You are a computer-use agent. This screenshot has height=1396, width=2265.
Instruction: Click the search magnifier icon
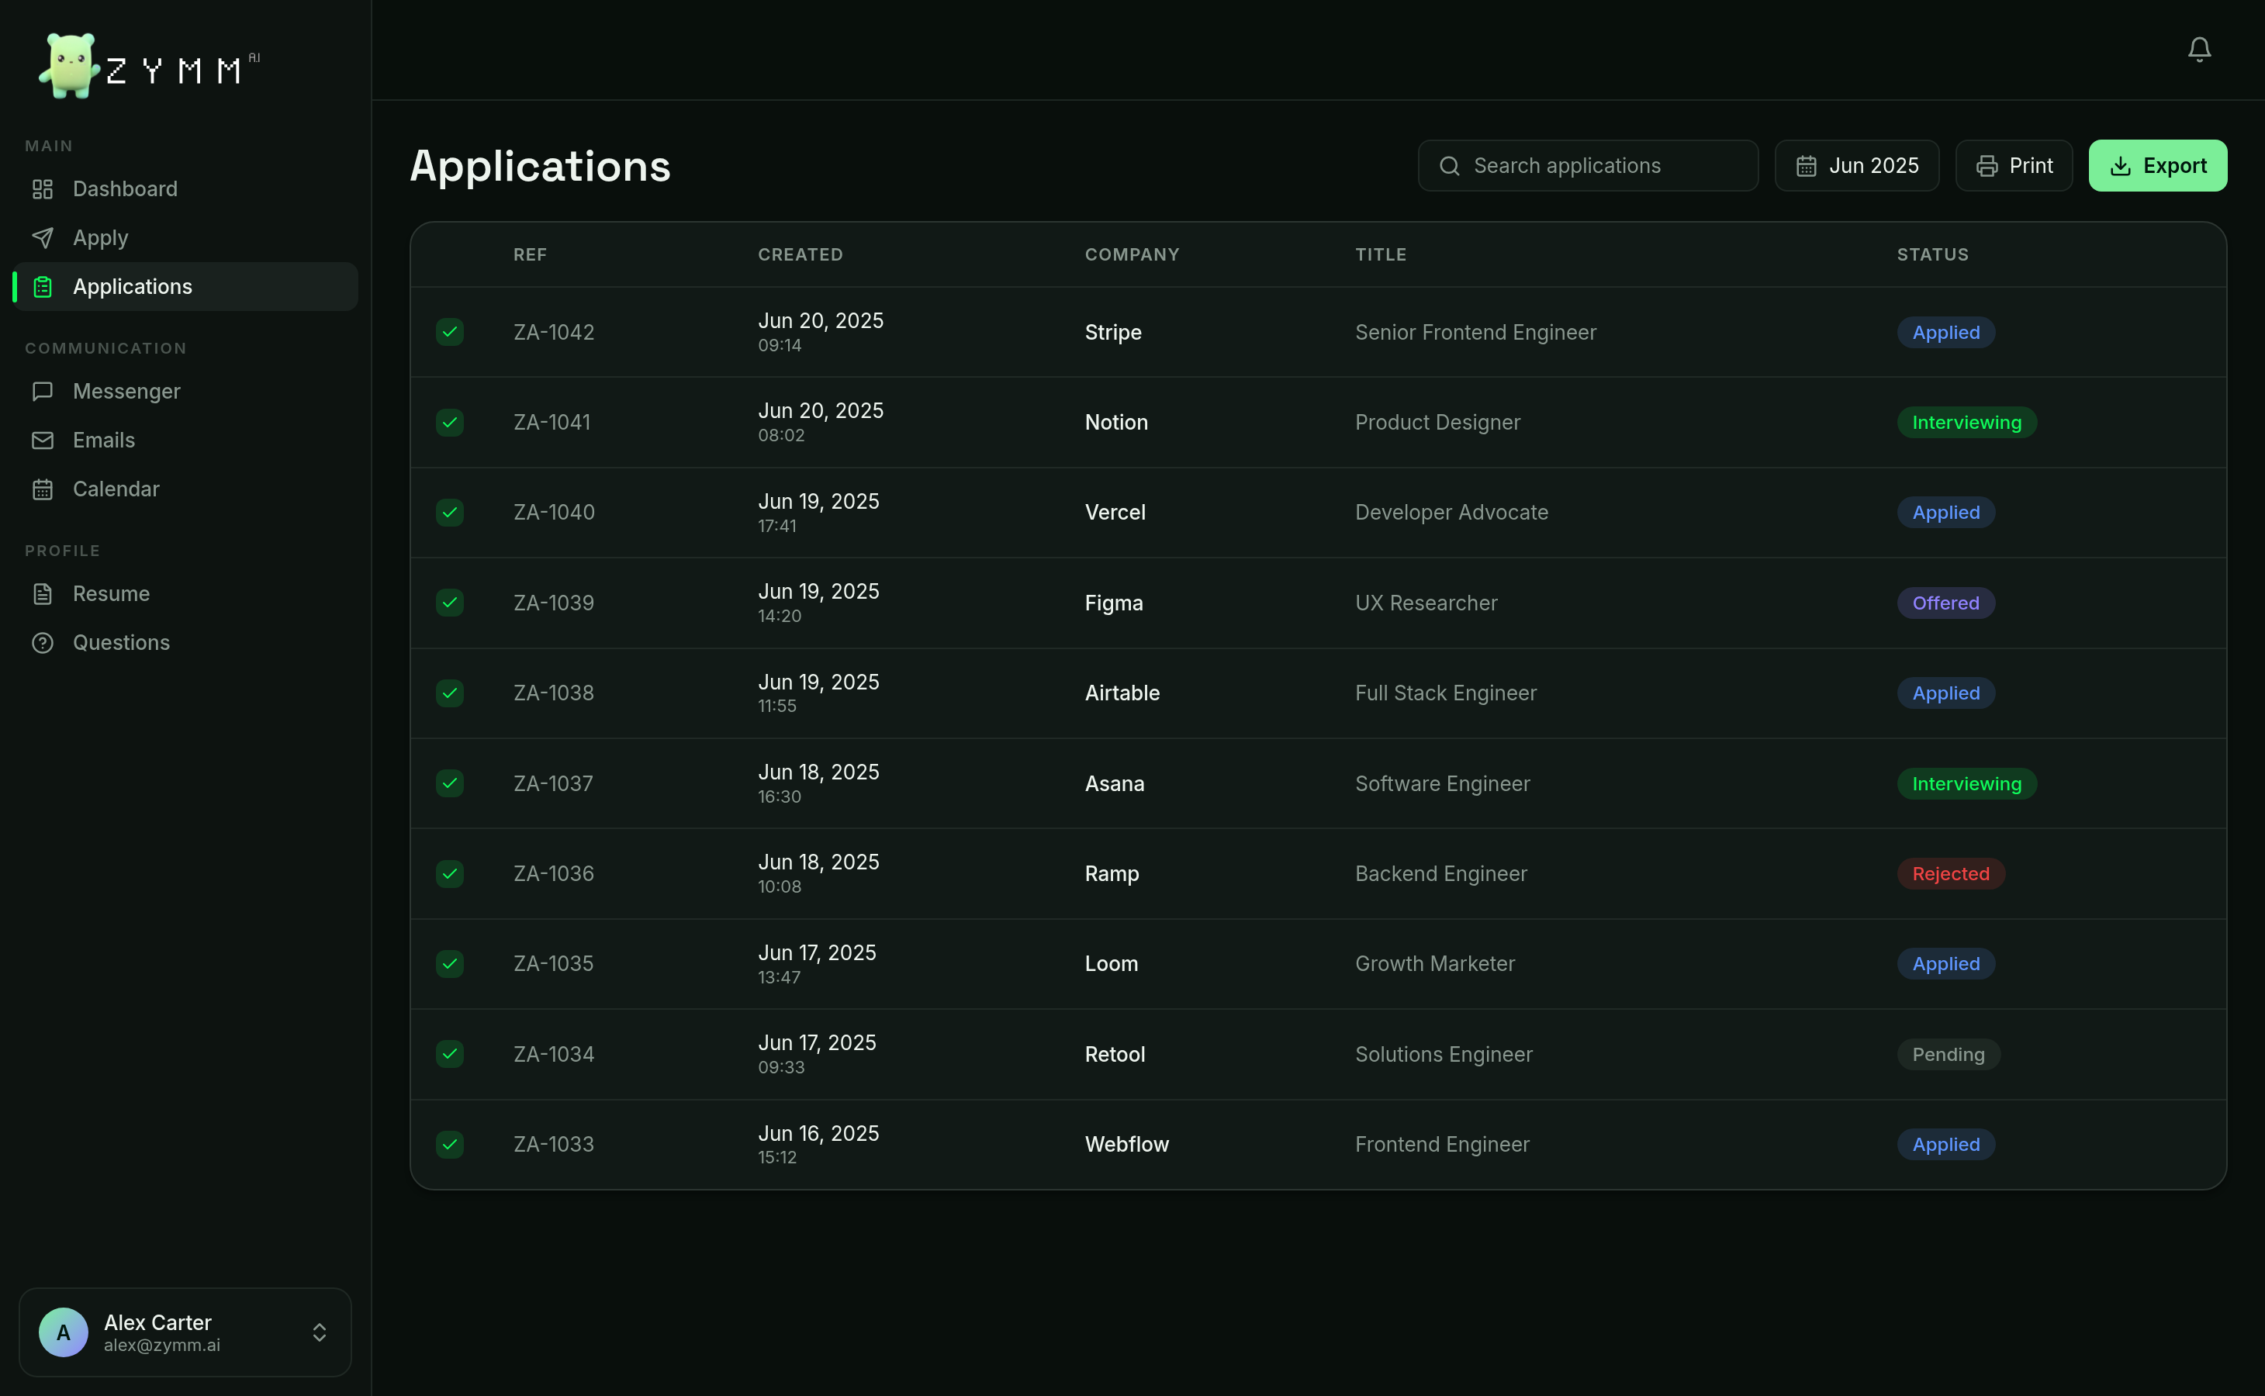[x=1450, y=166]
